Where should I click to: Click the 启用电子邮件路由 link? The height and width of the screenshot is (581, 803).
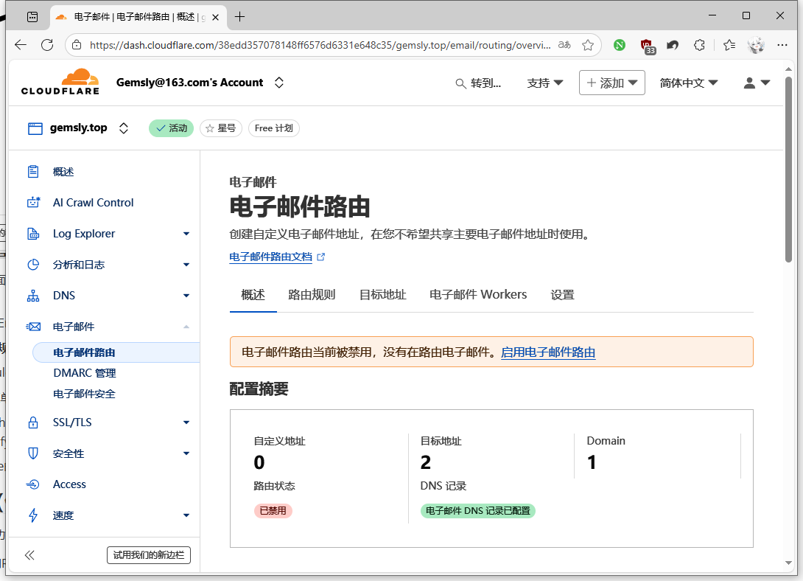point(547,352)
